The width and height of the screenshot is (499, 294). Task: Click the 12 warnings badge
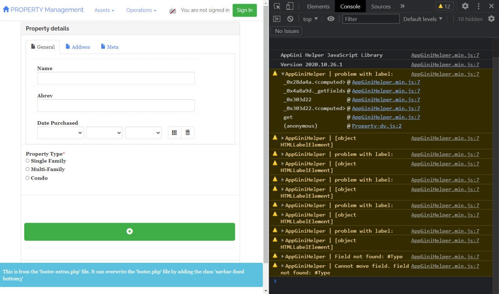(444, 6)
